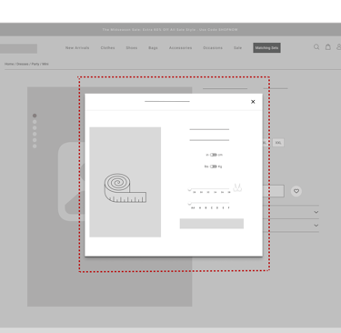Close the size guide modal
341x333 pixels.
tap(253, 102)
